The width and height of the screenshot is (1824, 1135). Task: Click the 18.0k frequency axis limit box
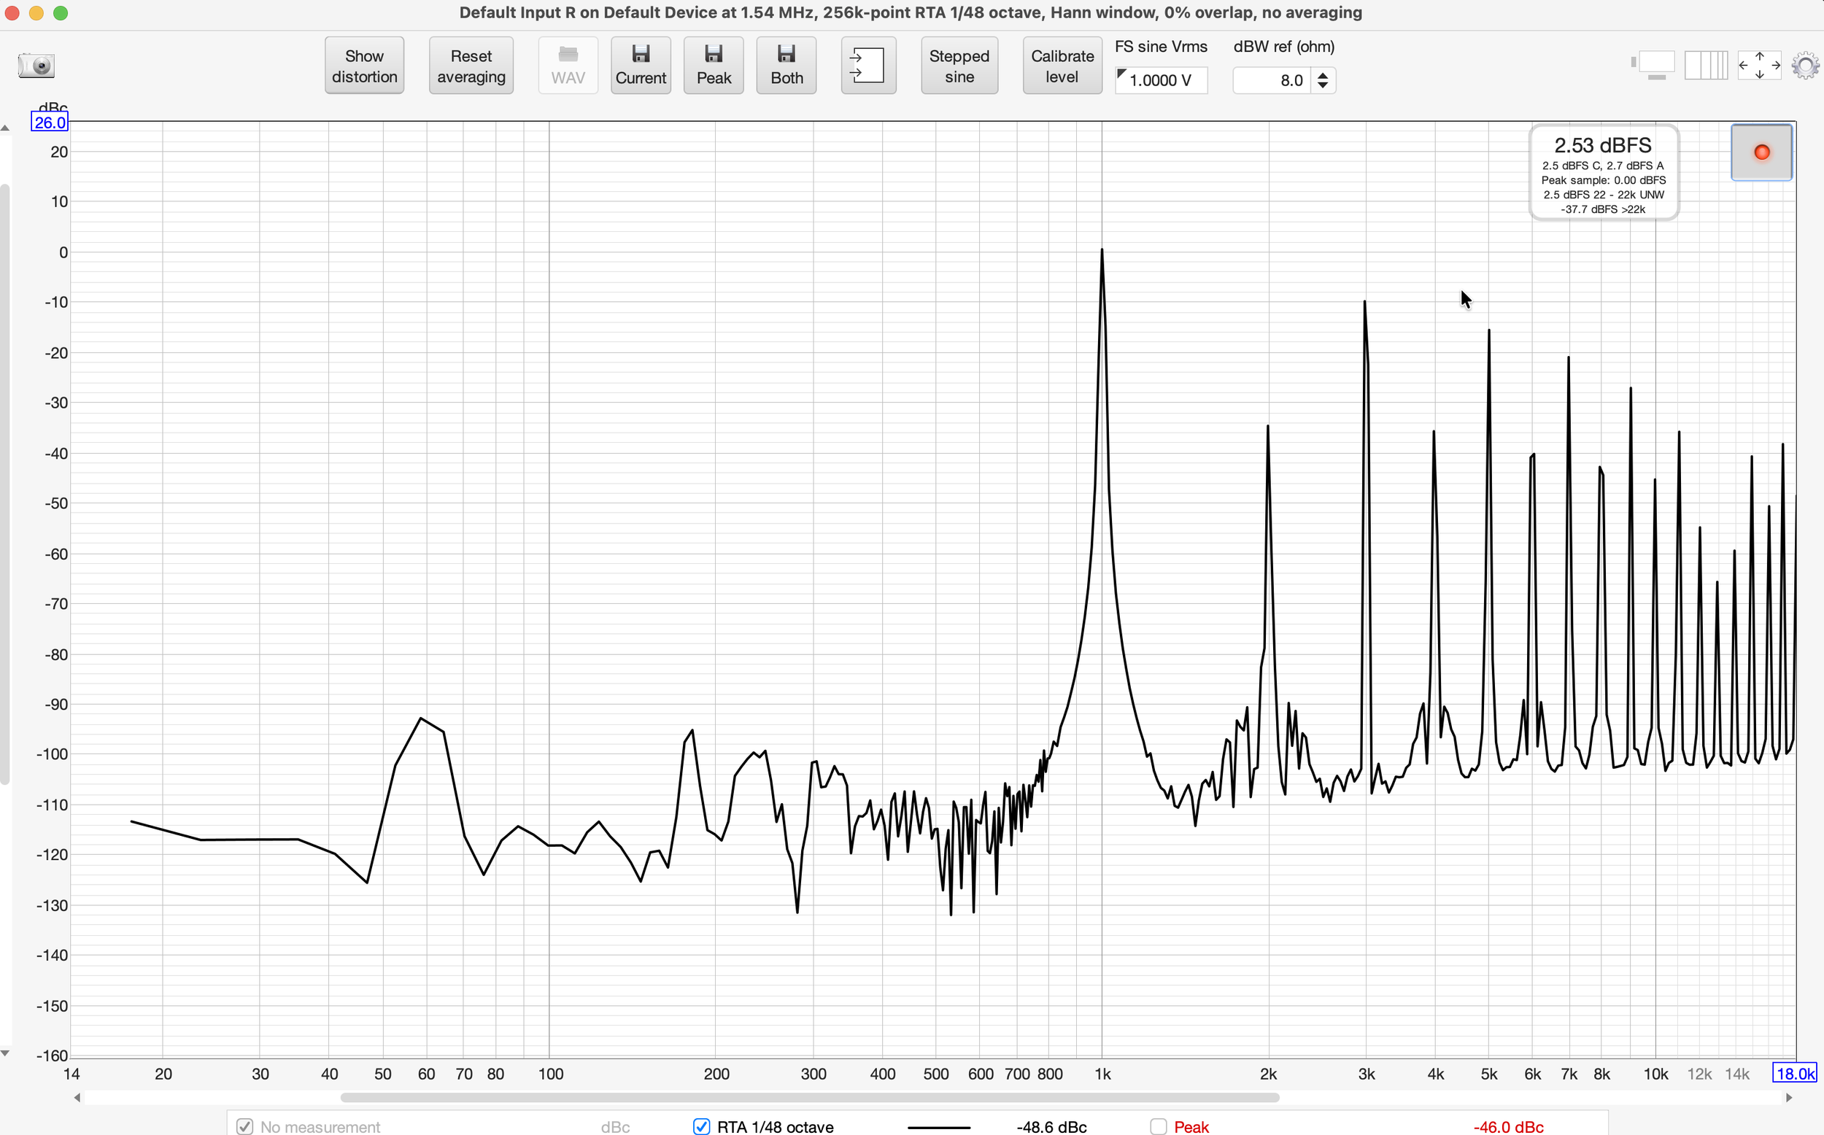[1794, 1074]
